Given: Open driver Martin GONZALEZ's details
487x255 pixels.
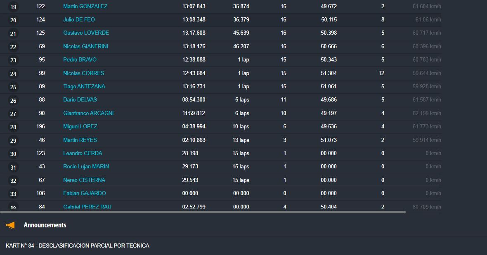Looking at the screenshot, I should pyautogui.click(x=85, y=7).
